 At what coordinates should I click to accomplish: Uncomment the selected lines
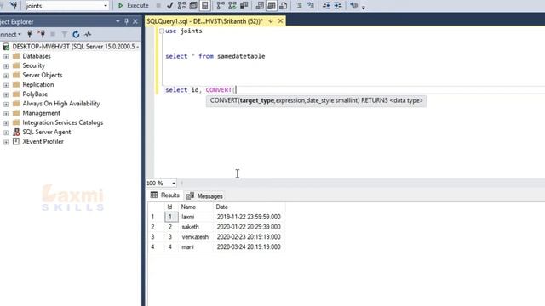(310, 6)
